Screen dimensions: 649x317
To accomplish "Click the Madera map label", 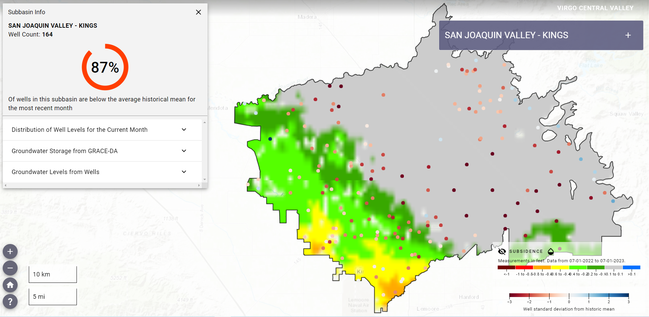I will 307,17.
